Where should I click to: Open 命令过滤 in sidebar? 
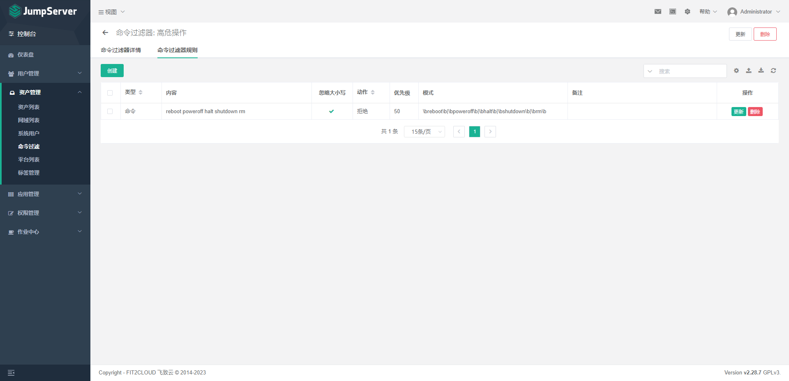point(29,146)
